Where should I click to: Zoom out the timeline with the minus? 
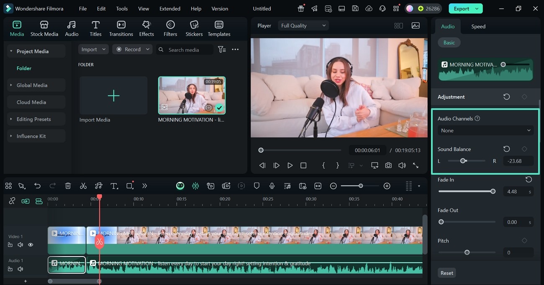click(x=333, y=186)
